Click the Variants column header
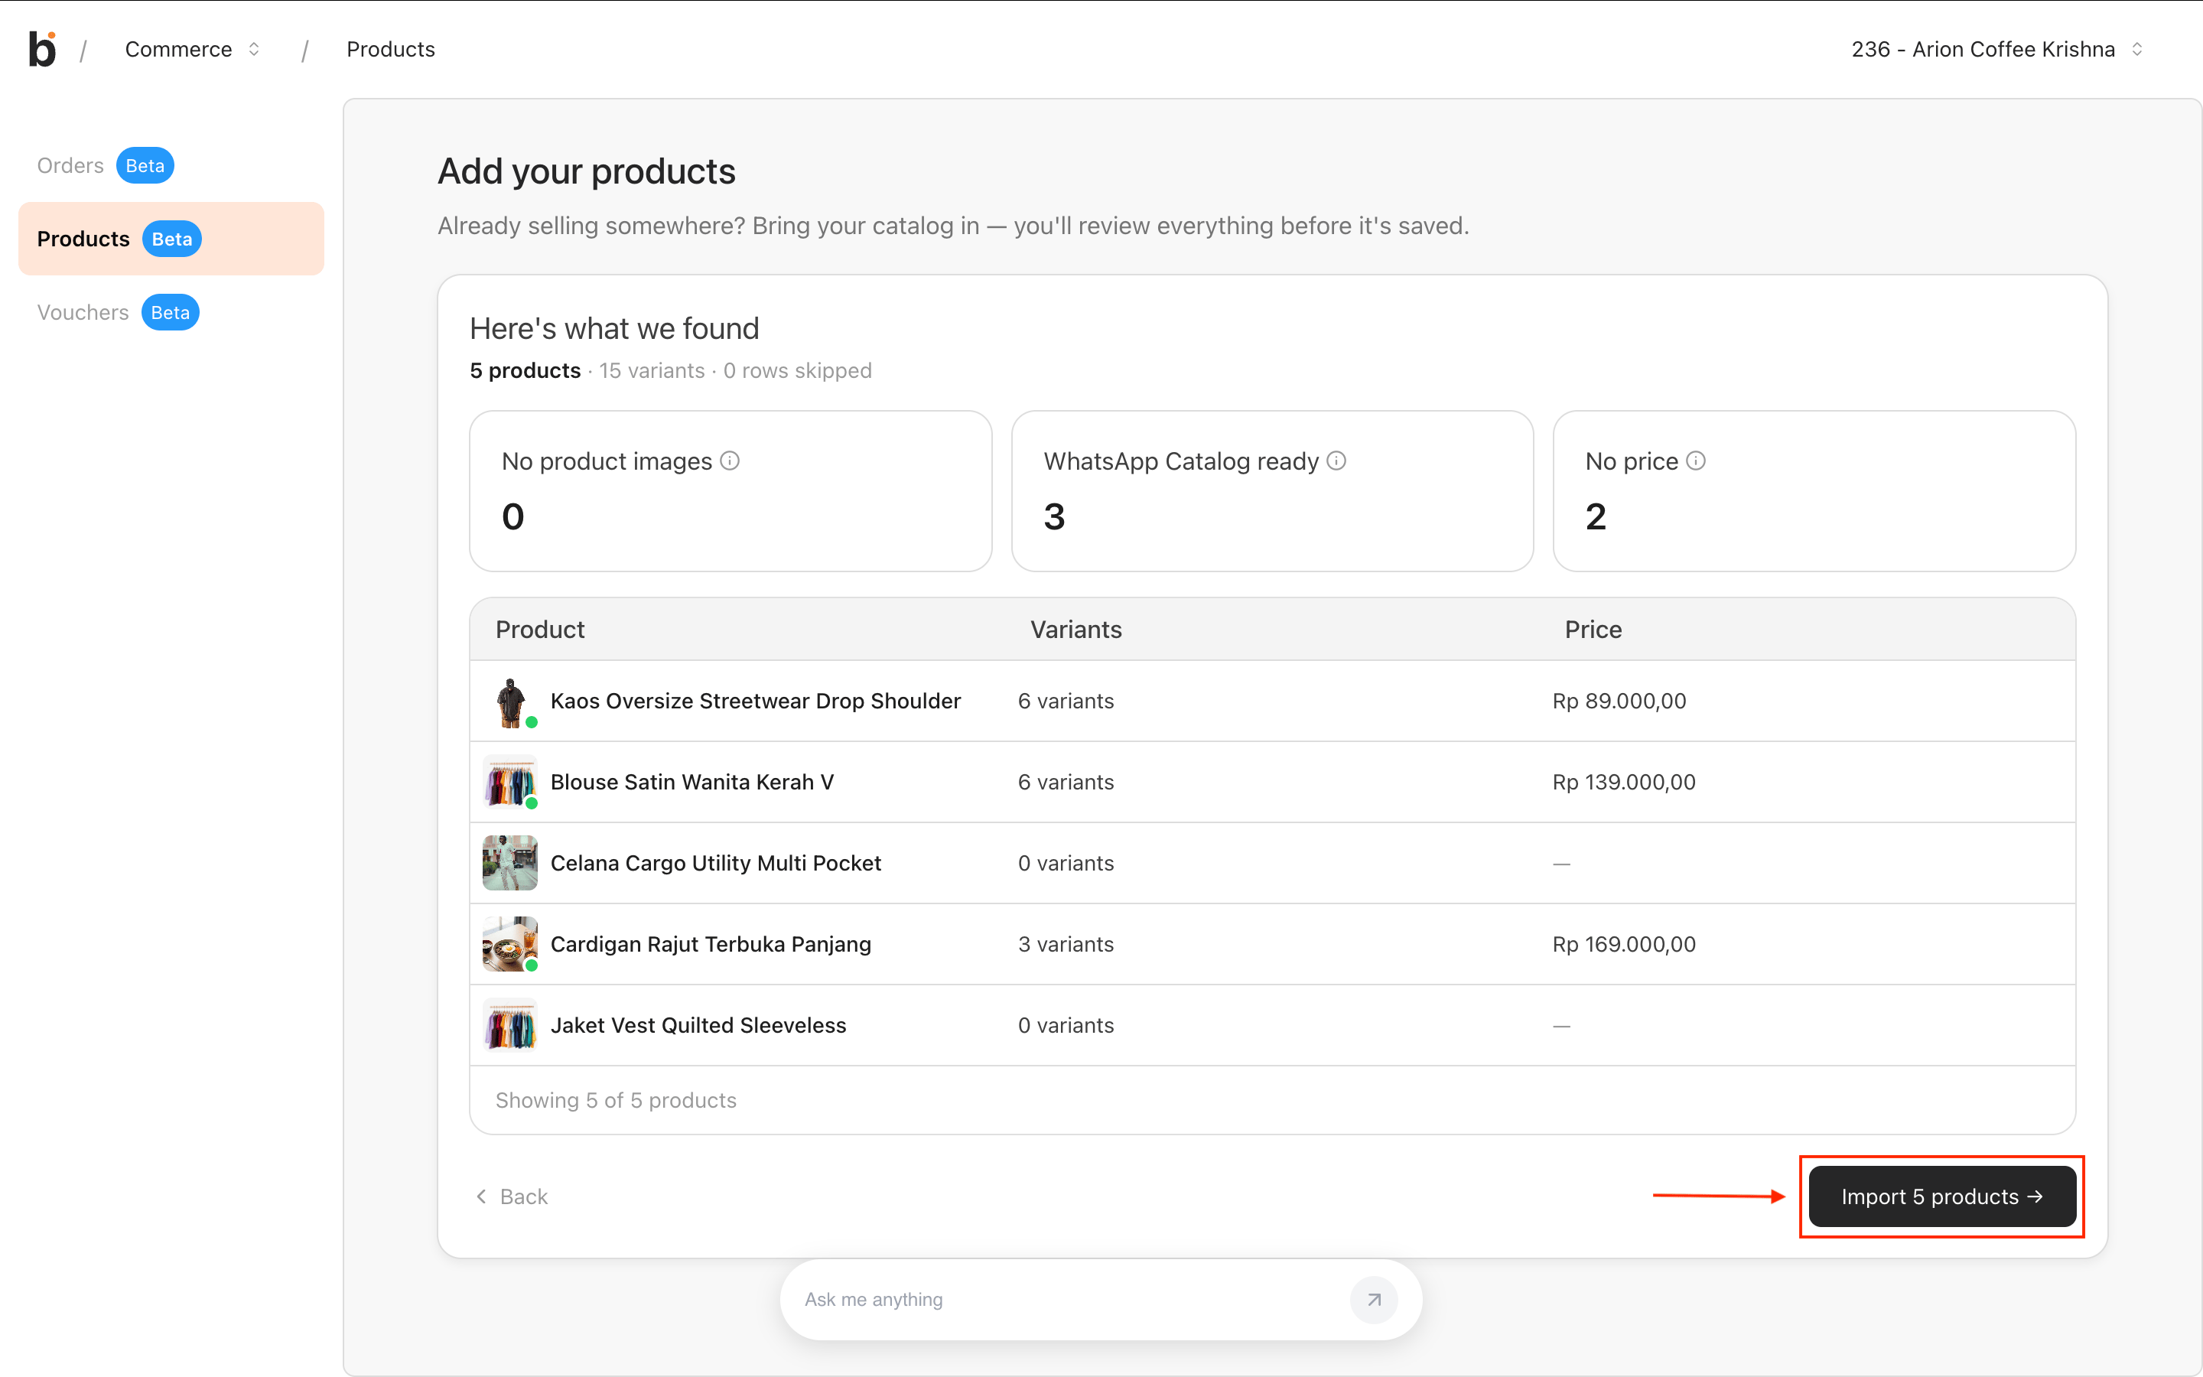The width and height of the screenshot is (2203, 1377). pos(1076,630)
